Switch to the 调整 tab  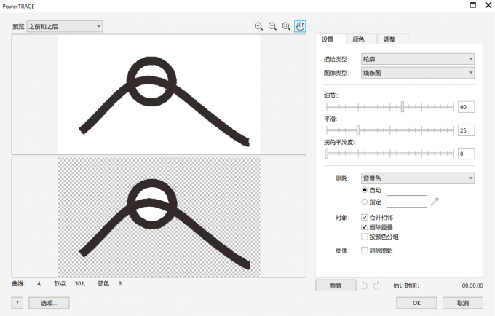coord(389,39)
